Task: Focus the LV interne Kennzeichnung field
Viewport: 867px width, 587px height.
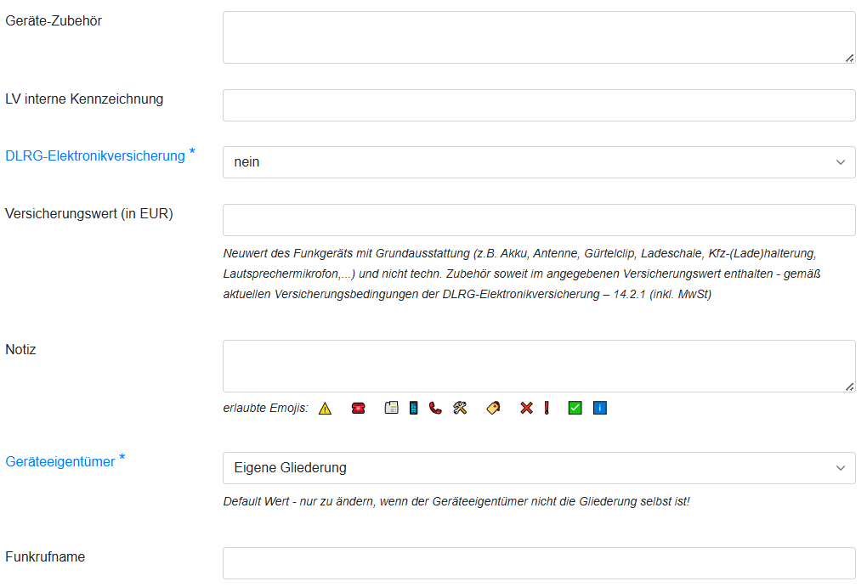Action: coord(539,105)
